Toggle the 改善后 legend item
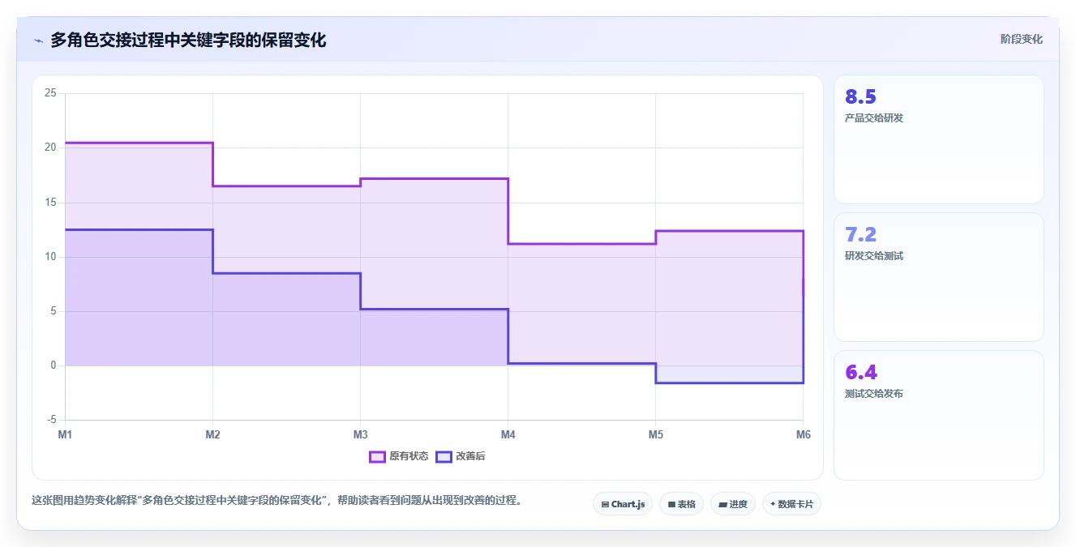This screenshot has height=547, width=1076. [461, 456]
